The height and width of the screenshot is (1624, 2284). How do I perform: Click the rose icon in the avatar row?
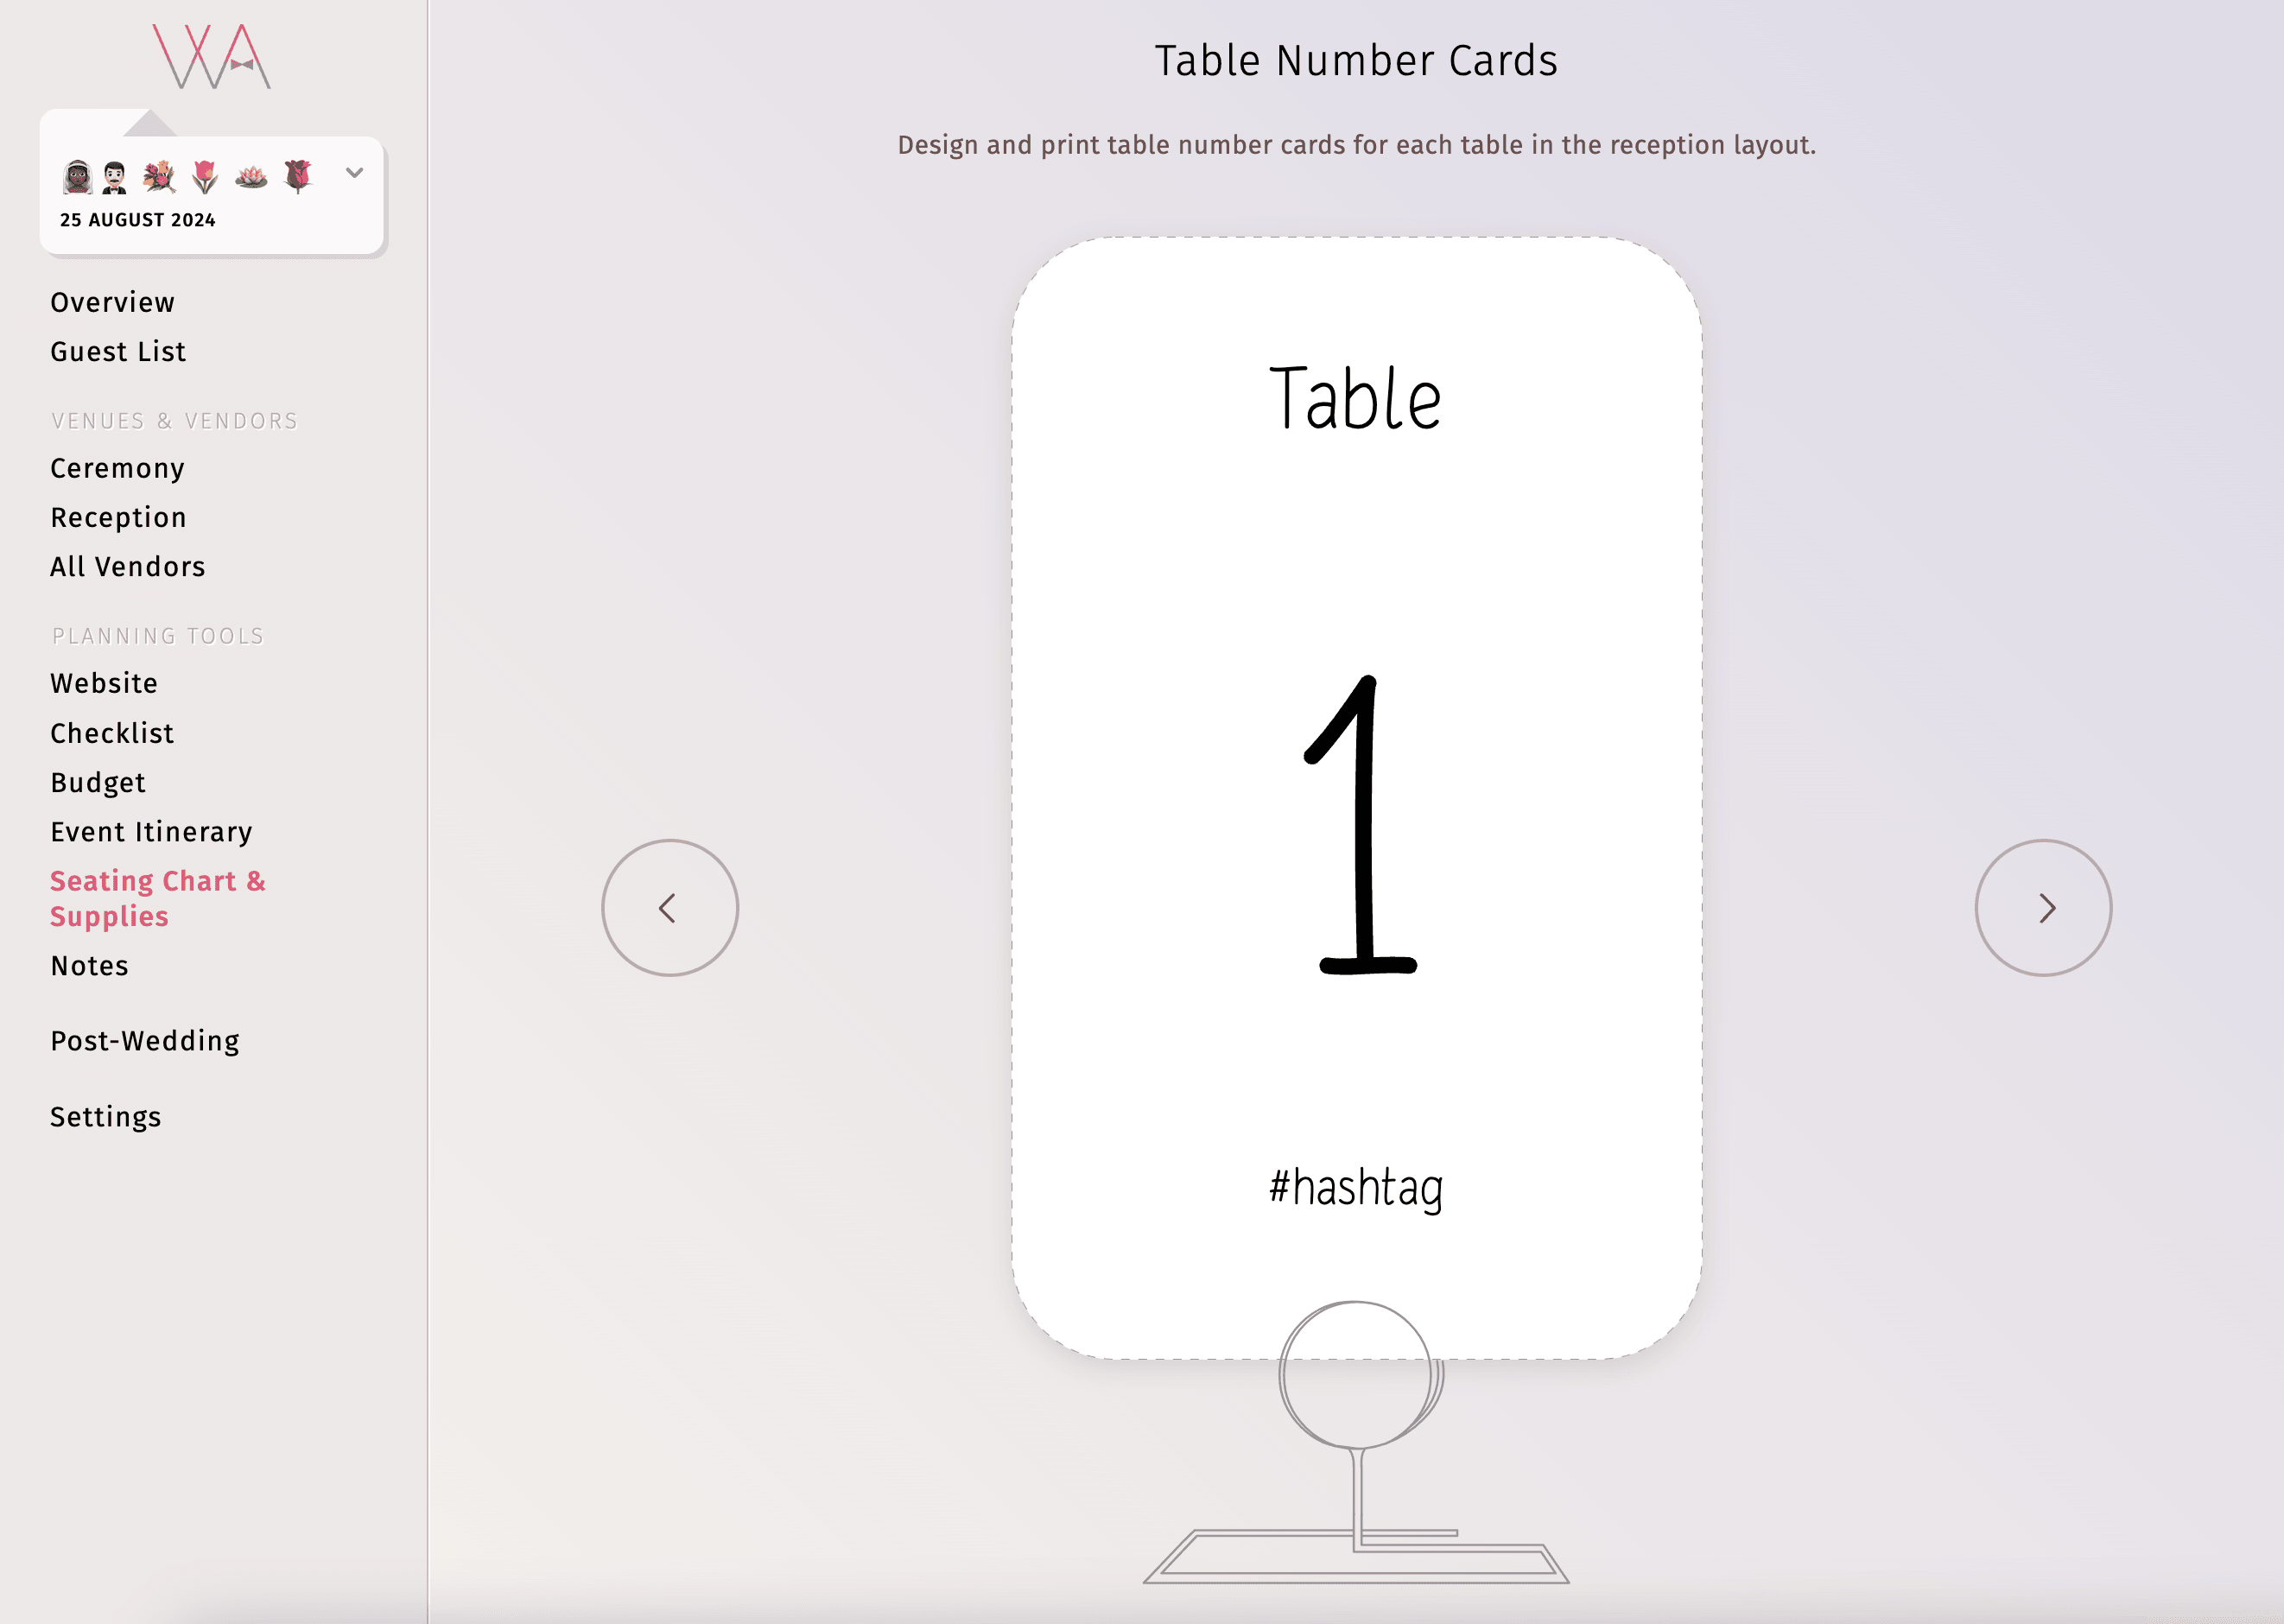pos(302,172)
